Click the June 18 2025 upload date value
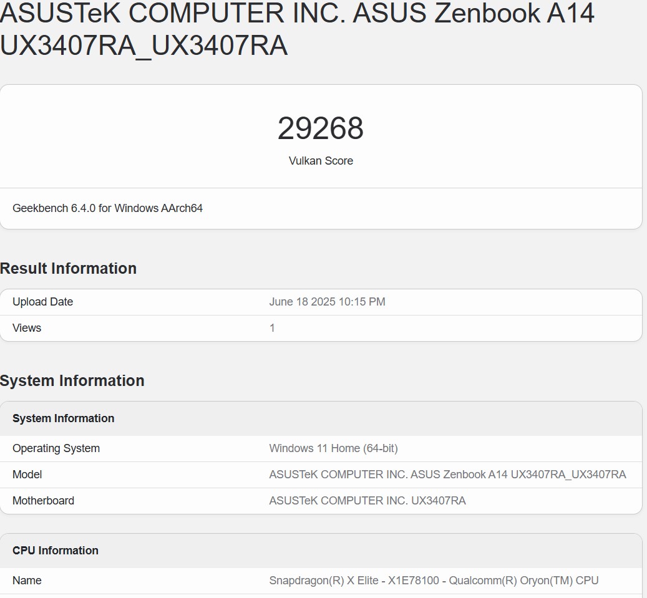The image size is (647, 598). coord(327,302)
